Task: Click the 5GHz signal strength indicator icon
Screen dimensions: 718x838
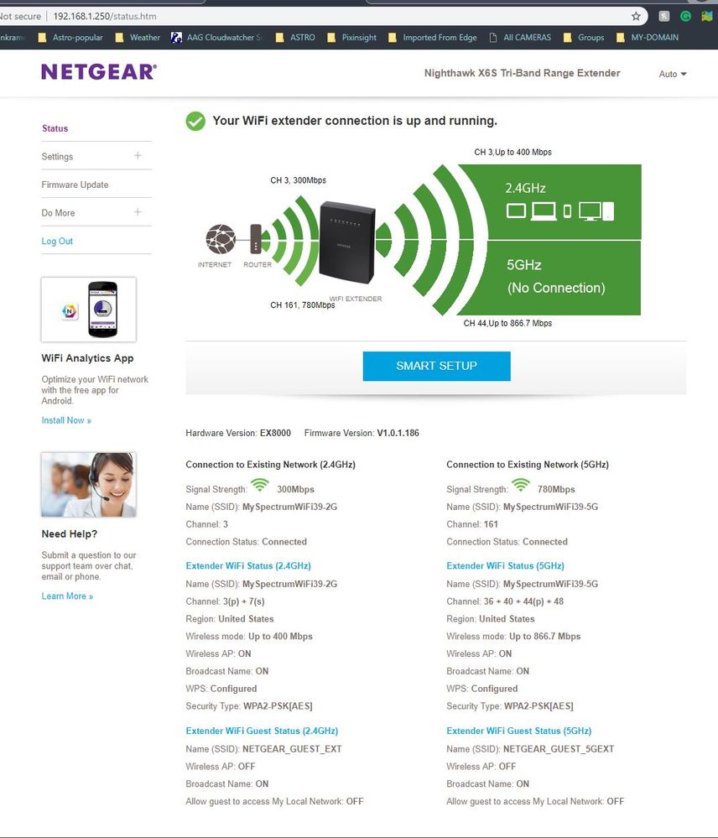Action: [x=521, y=485]
